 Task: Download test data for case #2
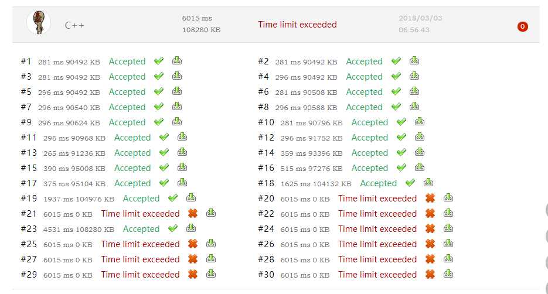414,61
